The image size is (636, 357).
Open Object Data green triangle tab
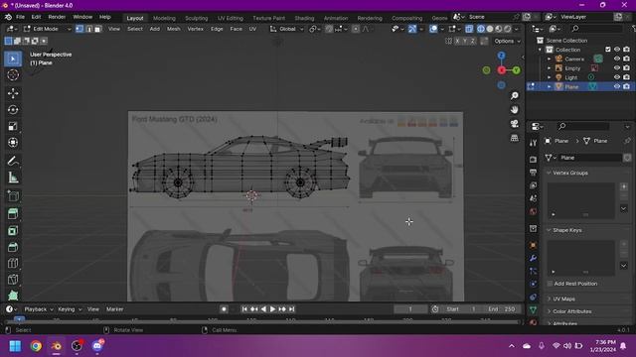pos(533,309)
